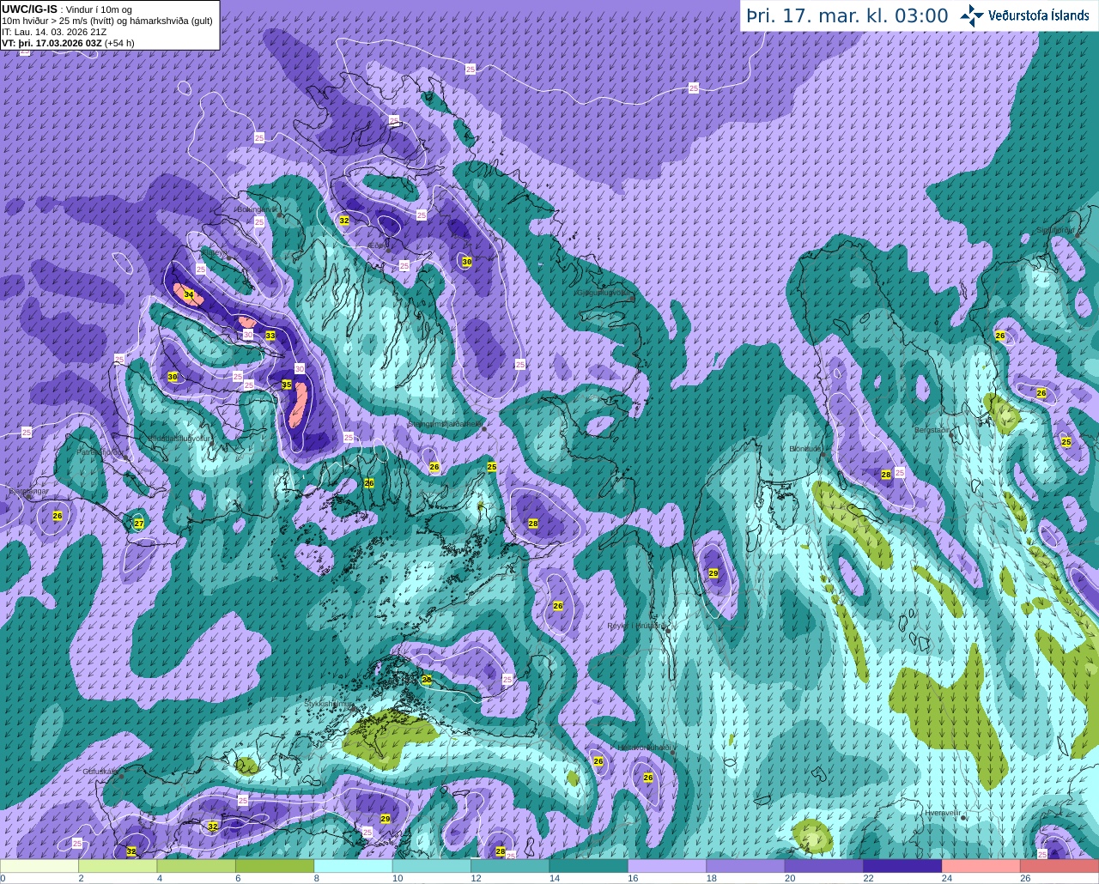
Task: Select the valid time line VT: þri. 17.03.2026 03Z
Action: coord(52,42)
